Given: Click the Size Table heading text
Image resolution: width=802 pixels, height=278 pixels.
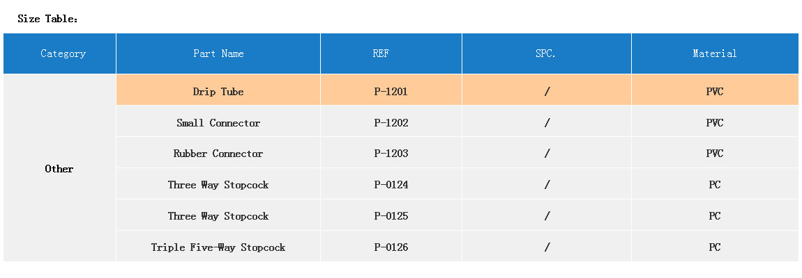Looking at the screenshot, I should (47, 19).
